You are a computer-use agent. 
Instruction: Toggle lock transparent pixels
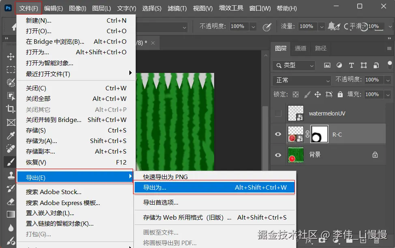click(296, 94)
